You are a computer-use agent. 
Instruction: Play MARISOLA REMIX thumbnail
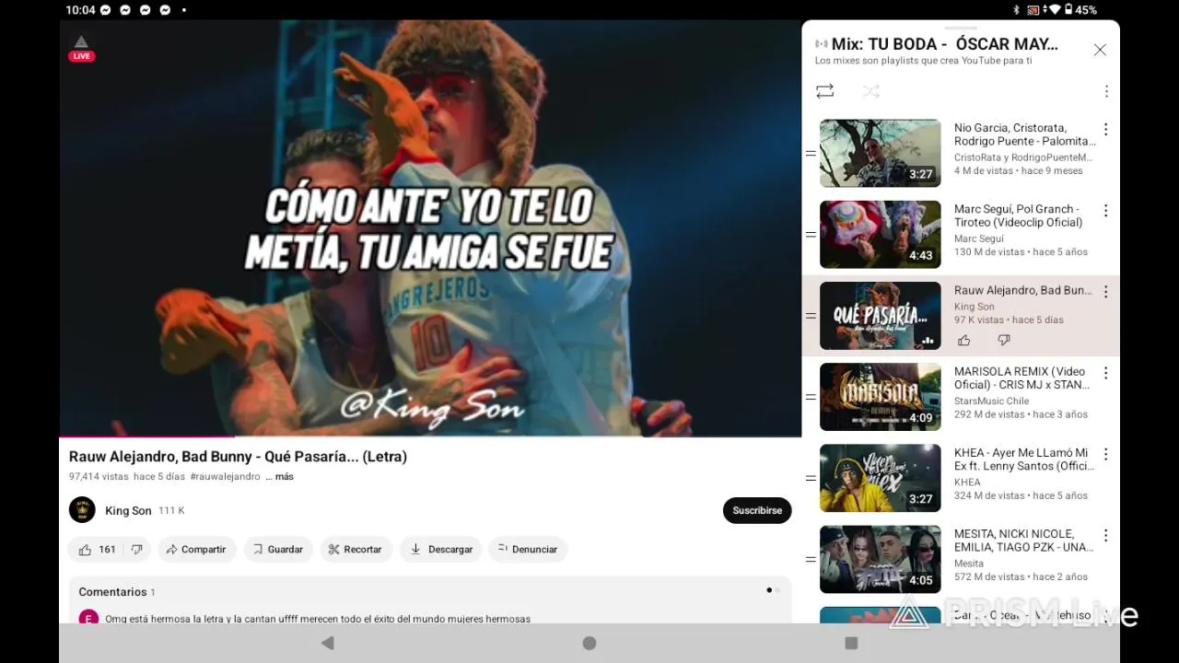click(x=881, y=397)
